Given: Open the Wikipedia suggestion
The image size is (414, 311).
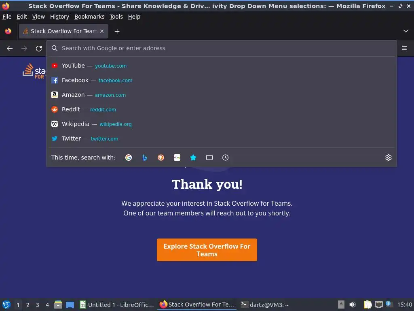Looking at the screenshot, I should (222, 124).
